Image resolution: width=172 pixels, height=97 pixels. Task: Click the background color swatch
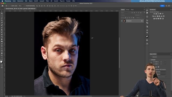[x=2, y=63]
